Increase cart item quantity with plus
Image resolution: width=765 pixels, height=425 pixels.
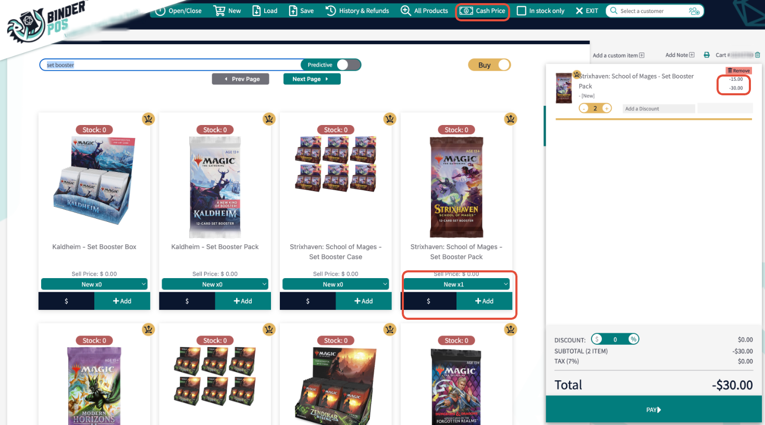607,108
